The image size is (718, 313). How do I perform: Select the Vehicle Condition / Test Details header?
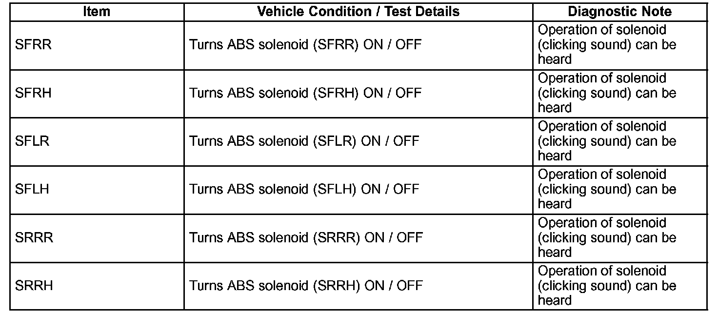point(358,12)
